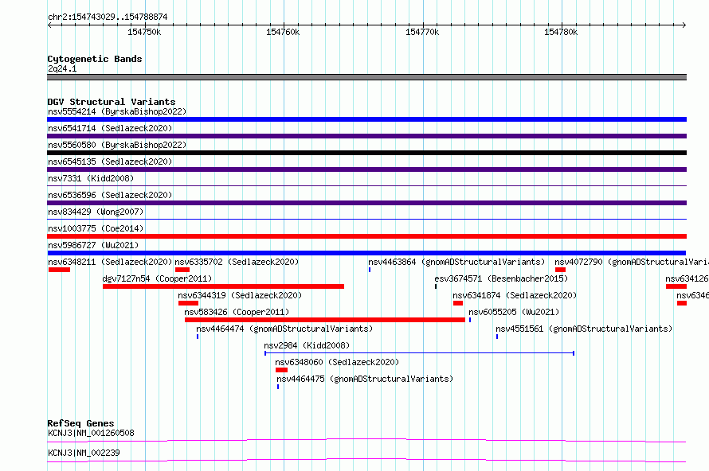This screenshot has width=709, height=471.
Task: Select nsv6536596 (Sedlazeck2020) label
Action: [x=110, y=195]
